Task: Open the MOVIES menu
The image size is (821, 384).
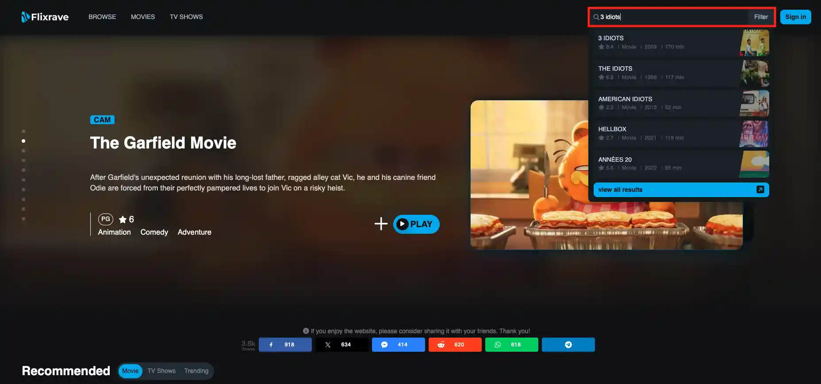Action: (143, 17)
